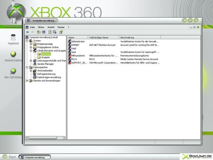The width and height of the screenshot is (213, 160).
Task: Expand the Dienste und Anwendungen node
Action: tap(27, 80)
